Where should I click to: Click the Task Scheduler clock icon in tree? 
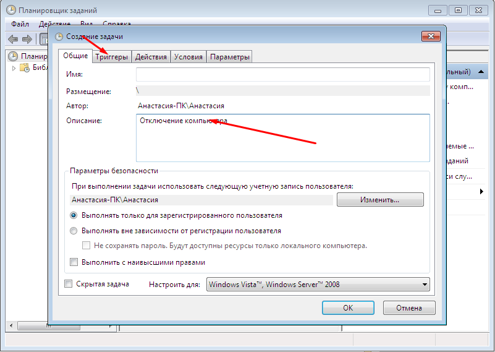pyautogui.click(x=12, y=56)
